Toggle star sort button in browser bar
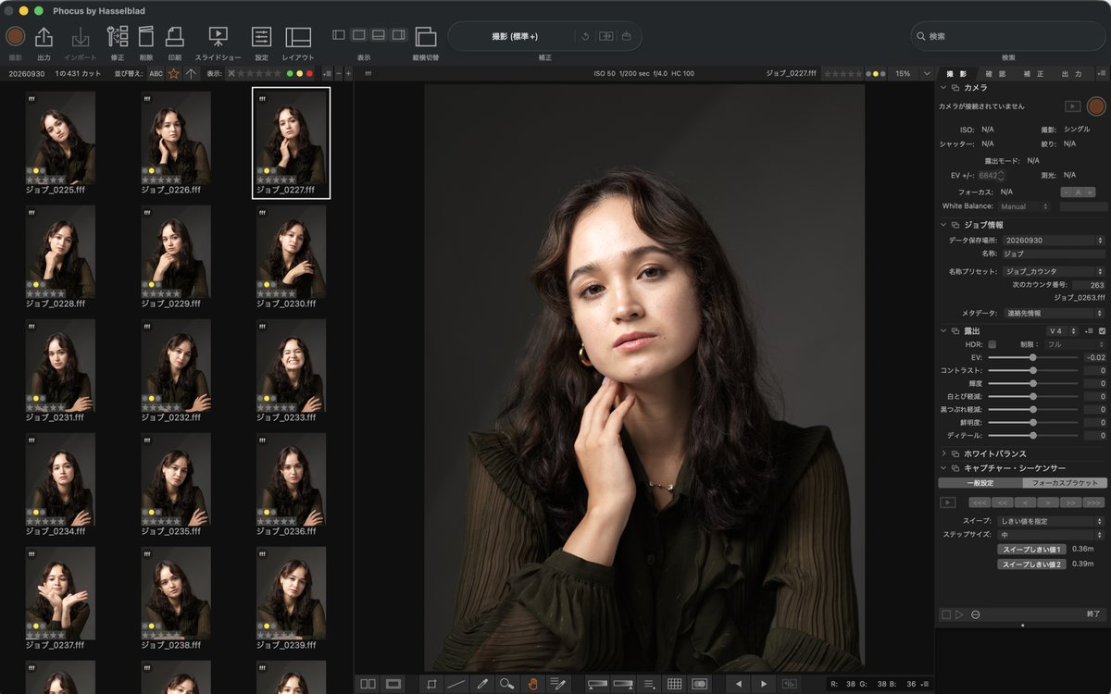The width and height of the screenshot is (1111, 694). 174,73
